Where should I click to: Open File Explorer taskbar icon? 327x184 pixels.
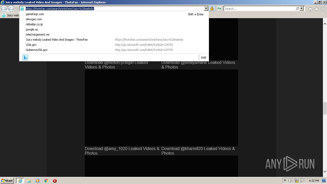(x=29, y=181)
